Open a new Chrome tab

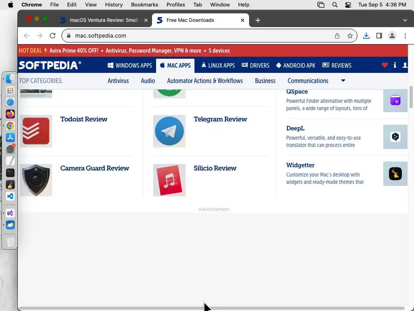coord(258,20)
